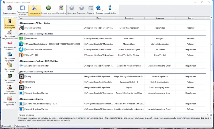The height and width of the screenshot is (129, 214).
Task: Open Чистильщик Windows in sidebar
Action: click(10, 79)
